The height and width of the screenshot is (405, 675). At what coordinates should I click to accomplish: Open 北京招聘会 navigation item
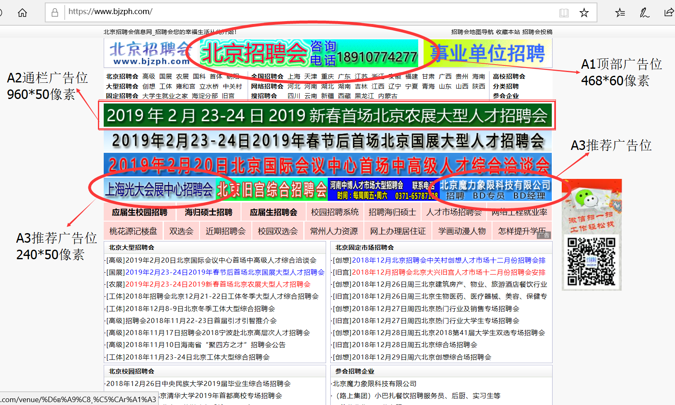122,77
